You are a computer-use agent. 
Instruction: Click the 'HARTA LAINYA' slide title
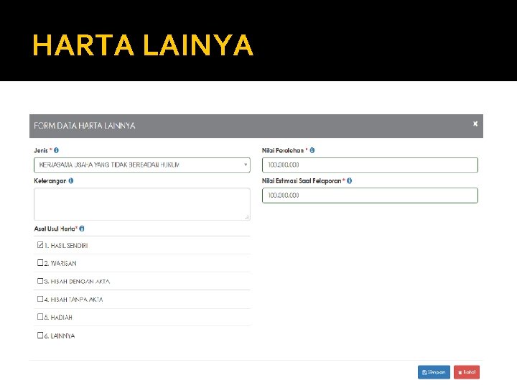143,45
